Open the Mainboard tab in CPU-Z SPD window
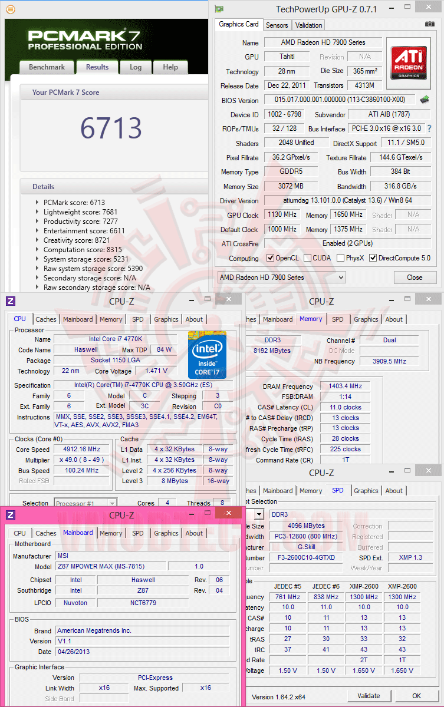The width and height of the screenshot is (444, 707). [278, 491]
